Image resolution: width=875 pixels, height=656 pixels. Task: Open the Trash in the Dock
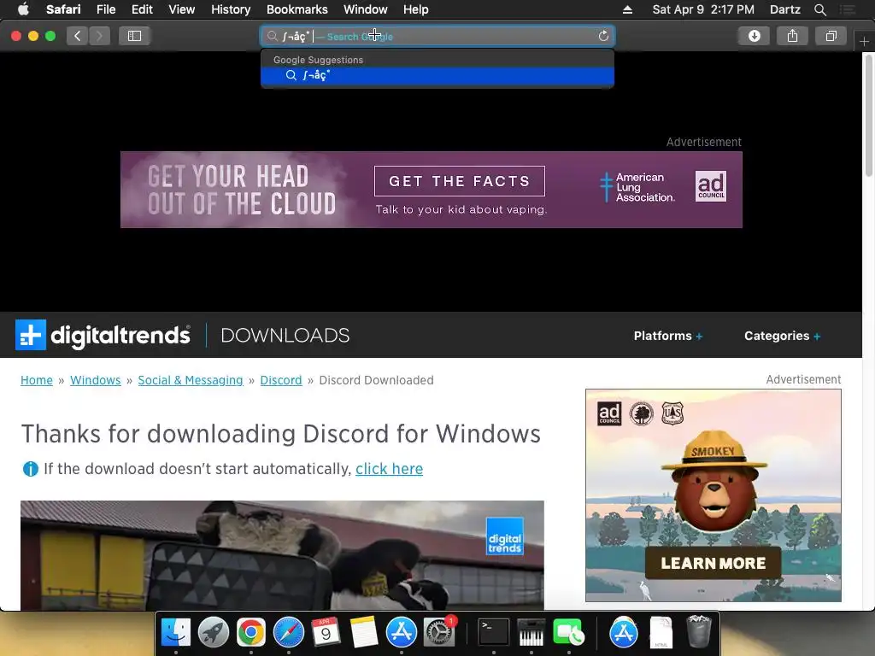tap(699, 631)
